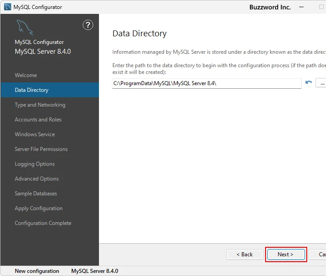Image resolution: width=326 pixels, height=276 pixels.
Task: Click the Next button
Action: pyautogui.click(x=286, y=254)
